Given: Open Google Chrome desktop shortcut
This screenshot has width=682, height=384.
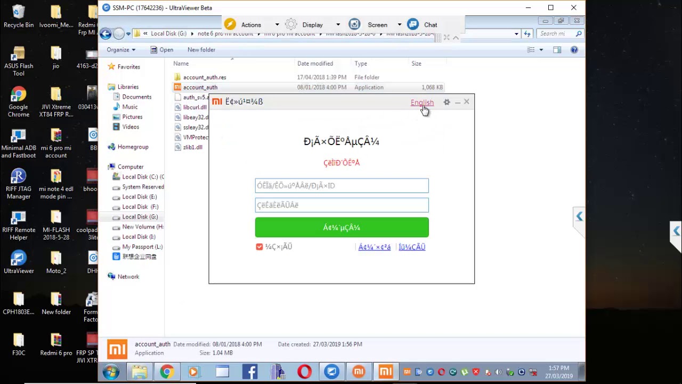Looking at the screenshot, I should [19, 102].
